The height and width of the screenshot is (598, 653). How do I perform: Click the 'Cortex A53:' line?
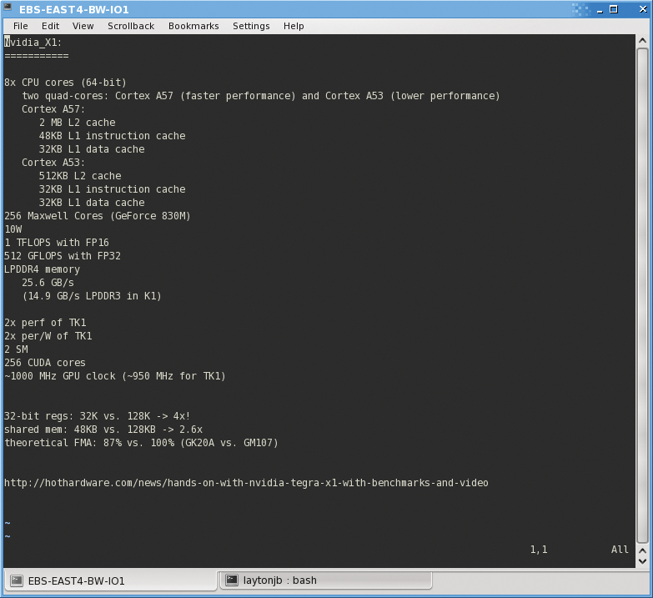[x=53, y=163]
